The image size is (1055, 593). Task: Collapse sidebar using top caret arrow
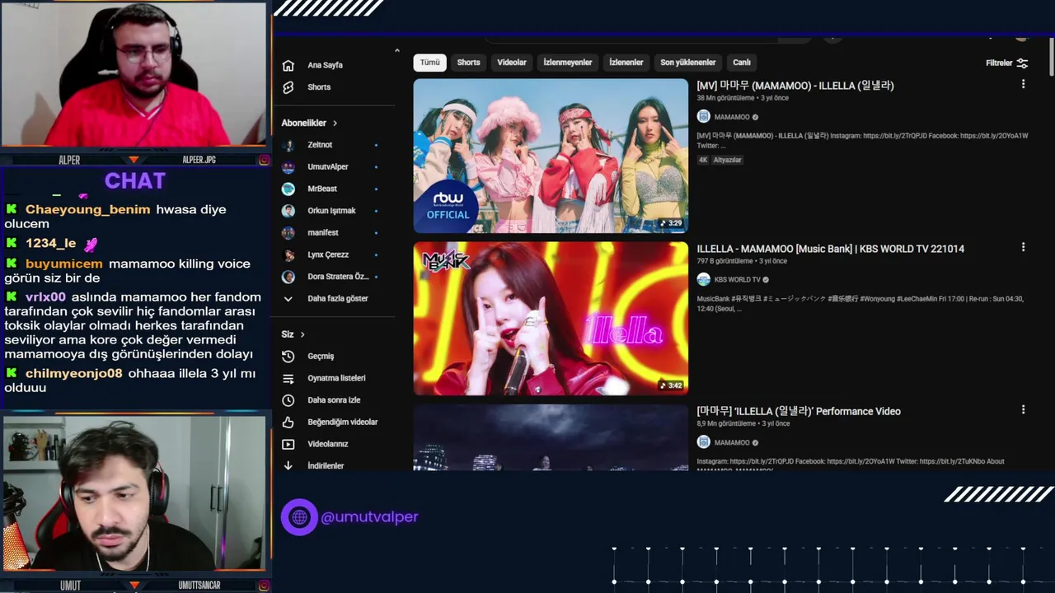point(396,51)
